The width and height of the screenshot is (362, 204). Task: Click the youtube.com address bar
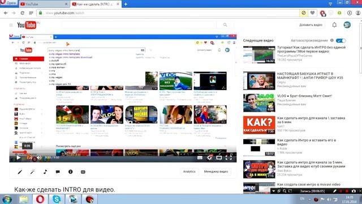coord(168,13)
